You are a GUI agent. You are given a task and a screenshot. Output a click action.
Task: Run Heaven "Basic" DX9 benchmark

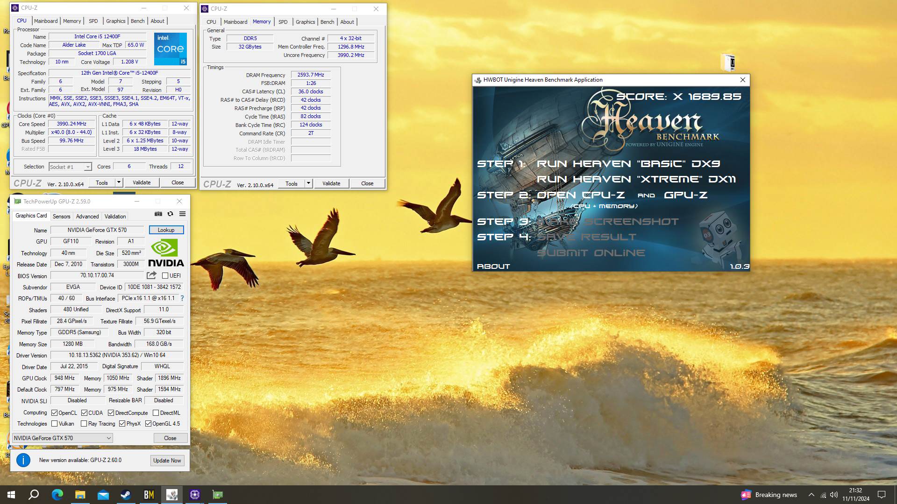(628, 164)
